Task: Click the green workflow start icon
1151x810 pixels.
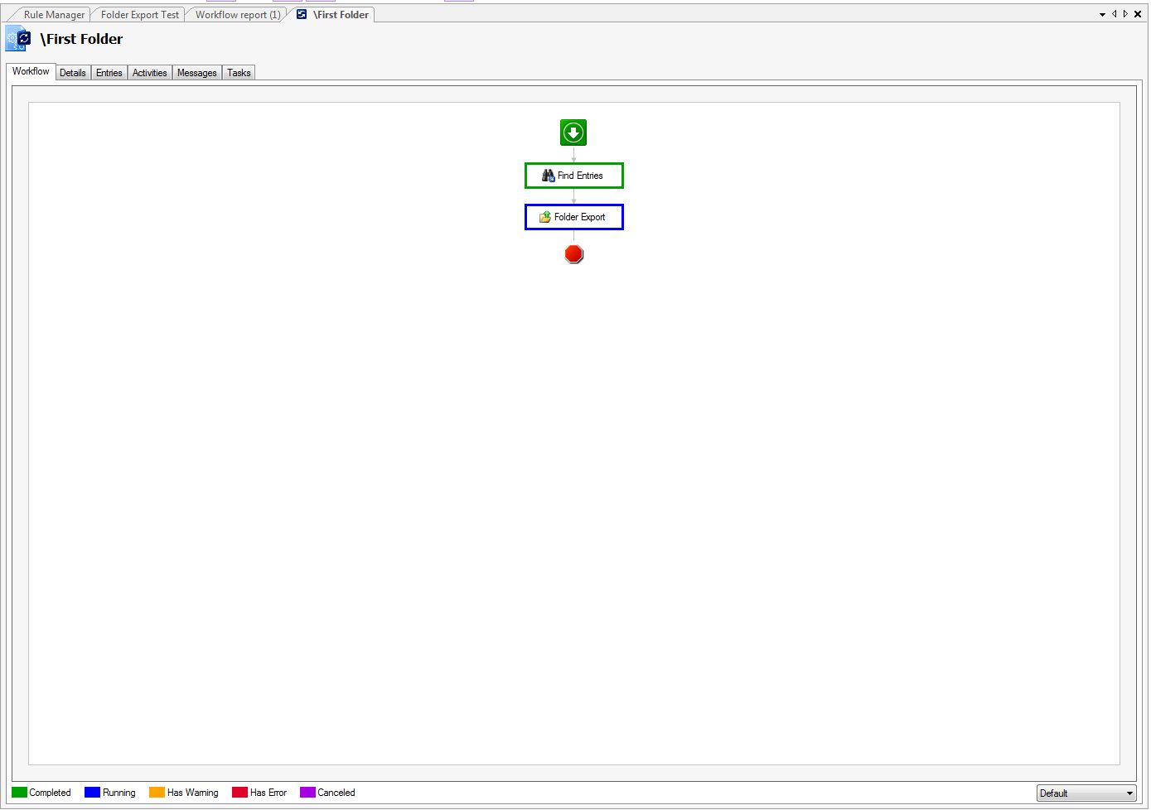Action: tap(573, 133)
